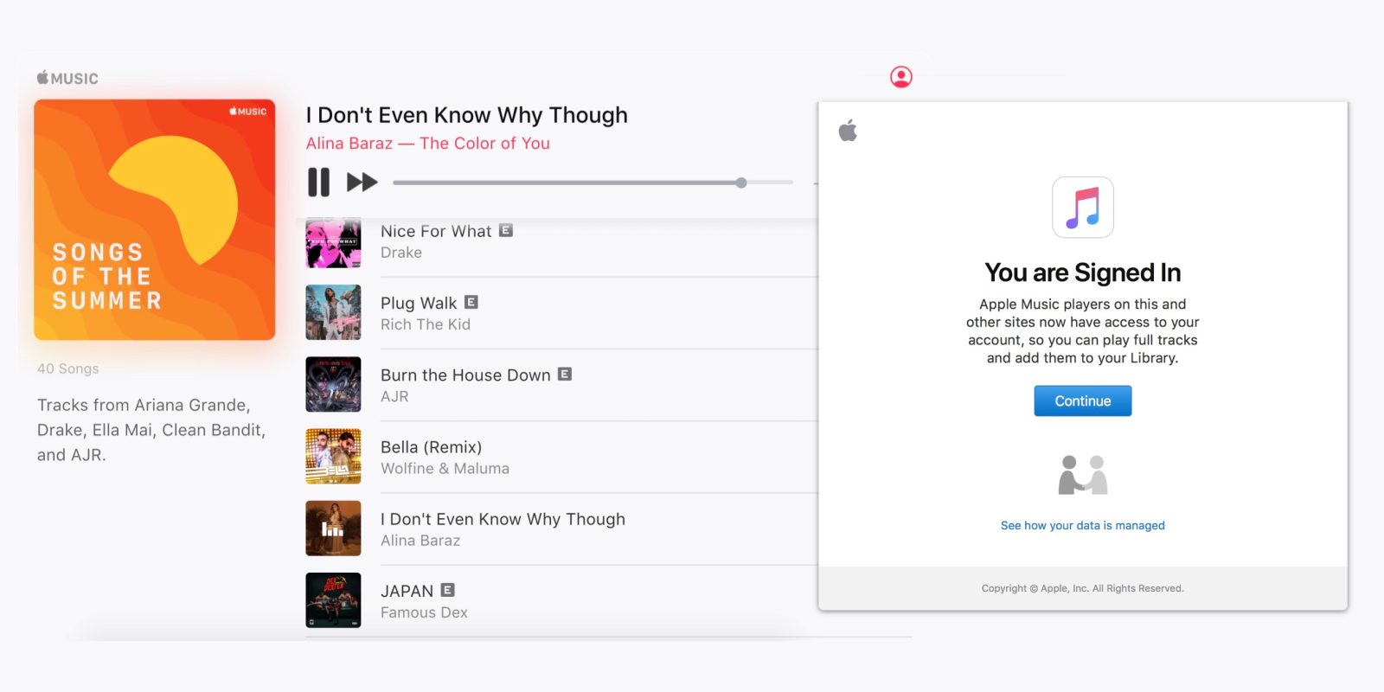Screen dimensions: 1384x692
Task: Click the Apple logo in sign-in panel
Action: 848,131
